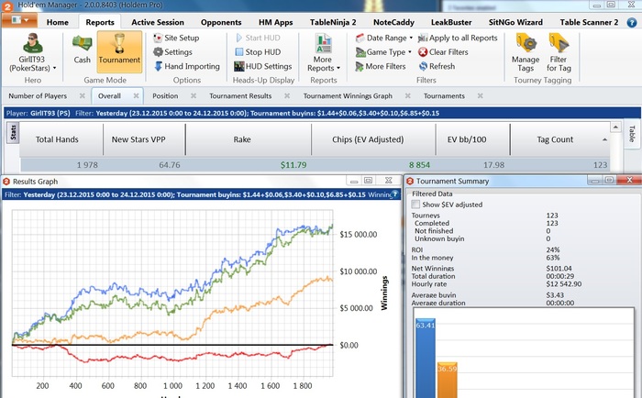Screen dimensions: 642x398
Task: Maximize the Results Graph window
Action: click(368, 181)
